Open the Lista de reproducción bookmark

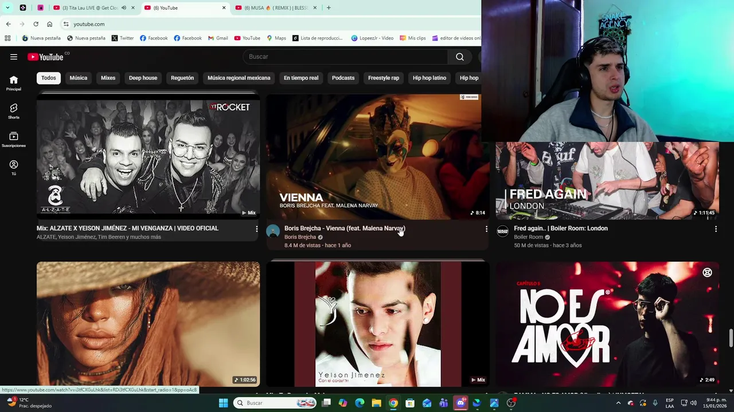point(318,38)
